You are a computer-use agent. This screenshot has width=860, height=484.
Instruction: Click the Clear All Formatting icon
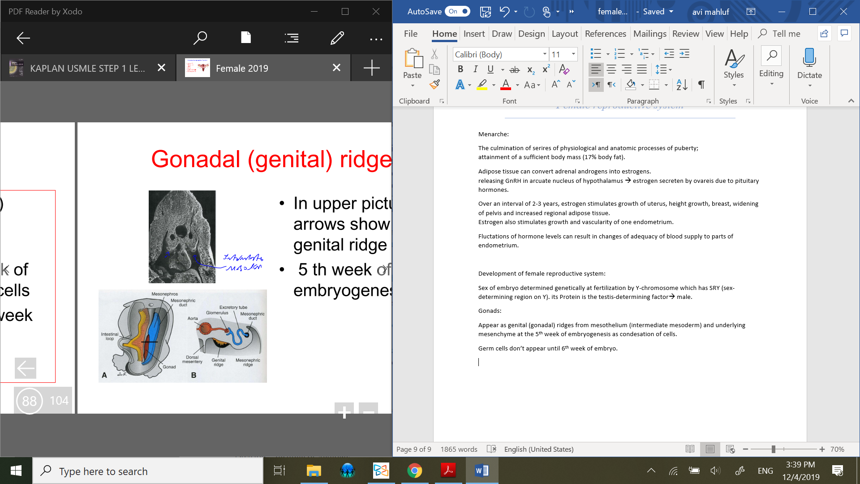point(564,69)
